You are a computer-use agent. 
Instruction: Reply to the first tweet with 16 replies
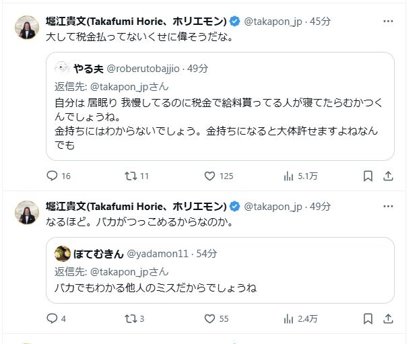click(x=53, y=176)
